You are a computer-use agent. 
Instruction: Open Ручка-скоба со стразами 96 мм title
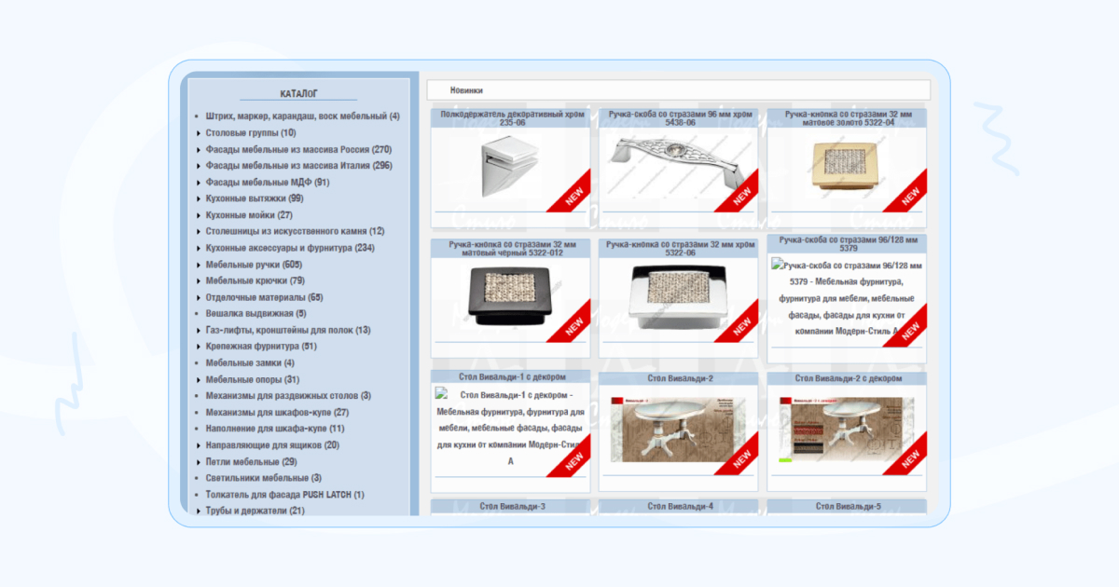[x=679, y=118]
